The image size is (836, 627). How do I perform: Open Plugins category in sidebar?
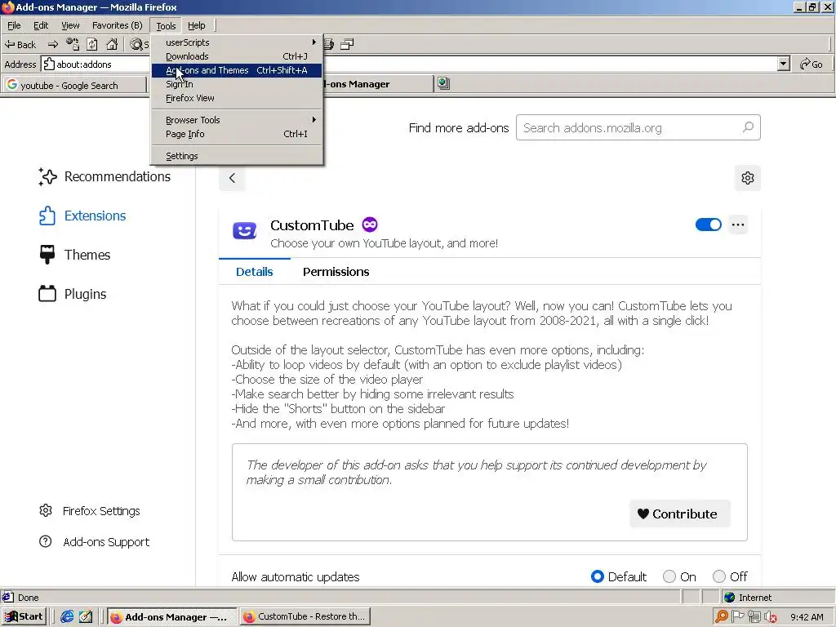pos(73,294)
